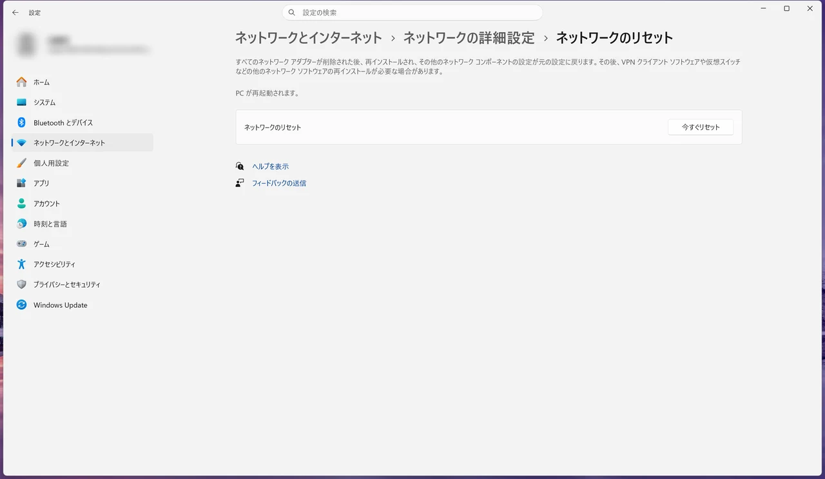The width and height of the screenshot is (825, 479).
Task: Select 個人用設定 in the sidebar
Action: pyautogui.click(x=82, y=163)
